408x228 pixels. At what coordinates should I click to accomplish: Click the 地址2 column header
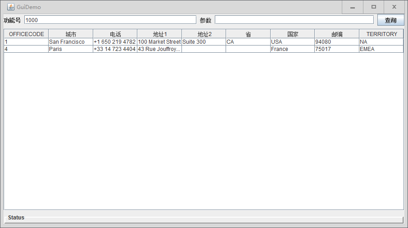(204, 34)
